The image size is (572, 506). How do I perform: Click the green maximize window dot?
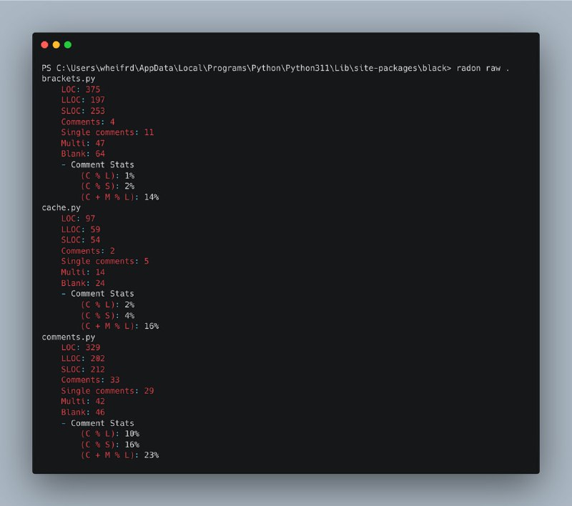pos(68,45)
